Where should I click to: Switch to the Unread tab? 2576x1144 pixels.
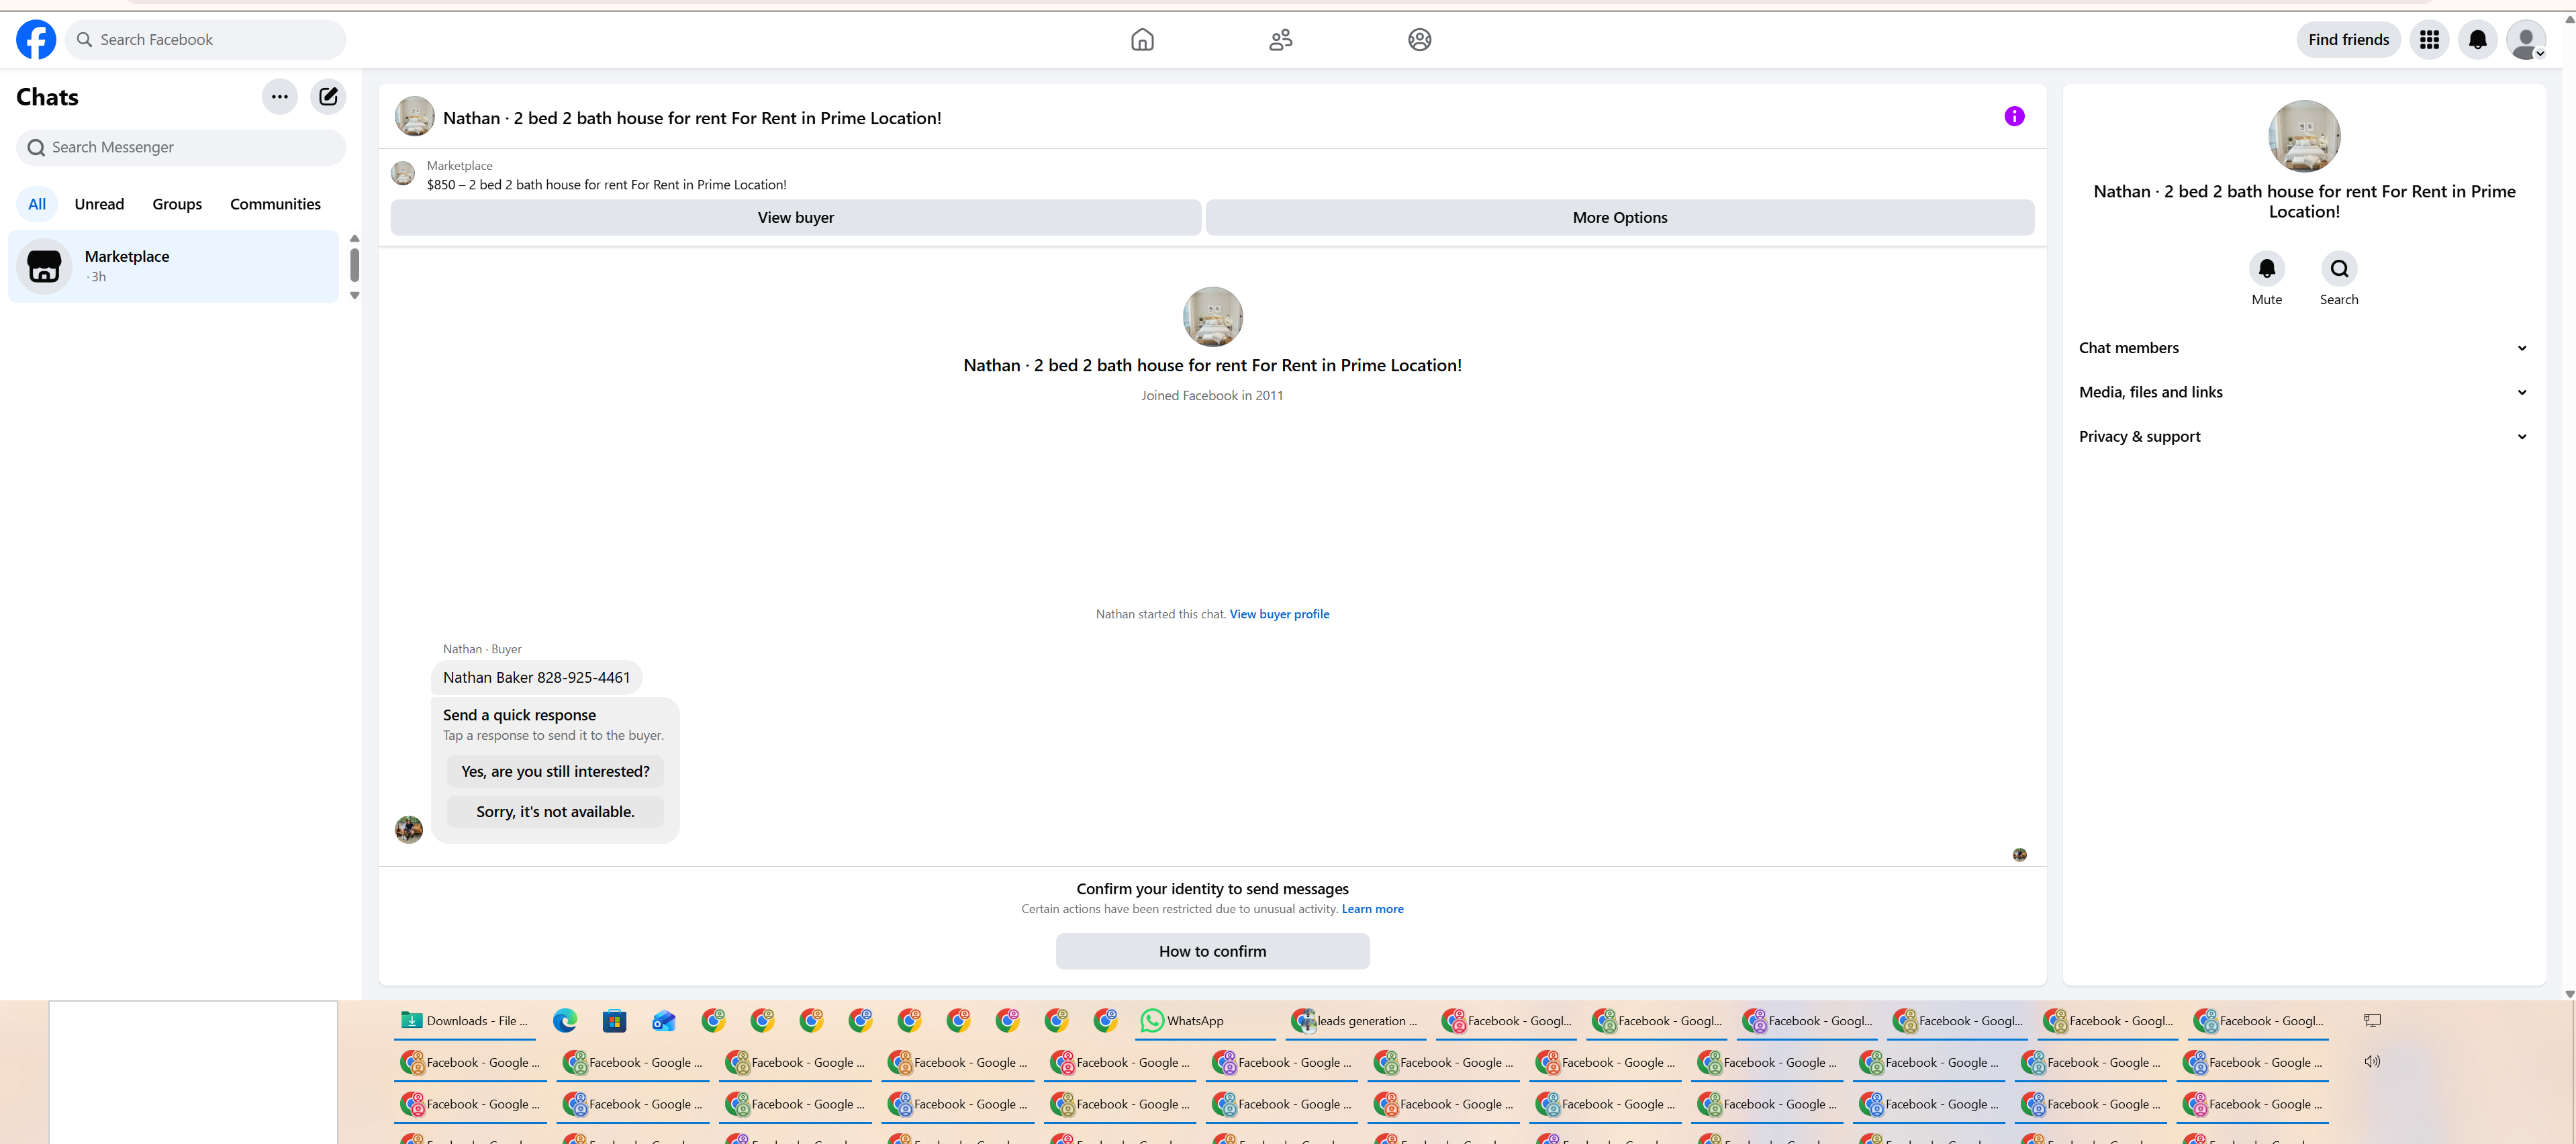pos(99,204)
